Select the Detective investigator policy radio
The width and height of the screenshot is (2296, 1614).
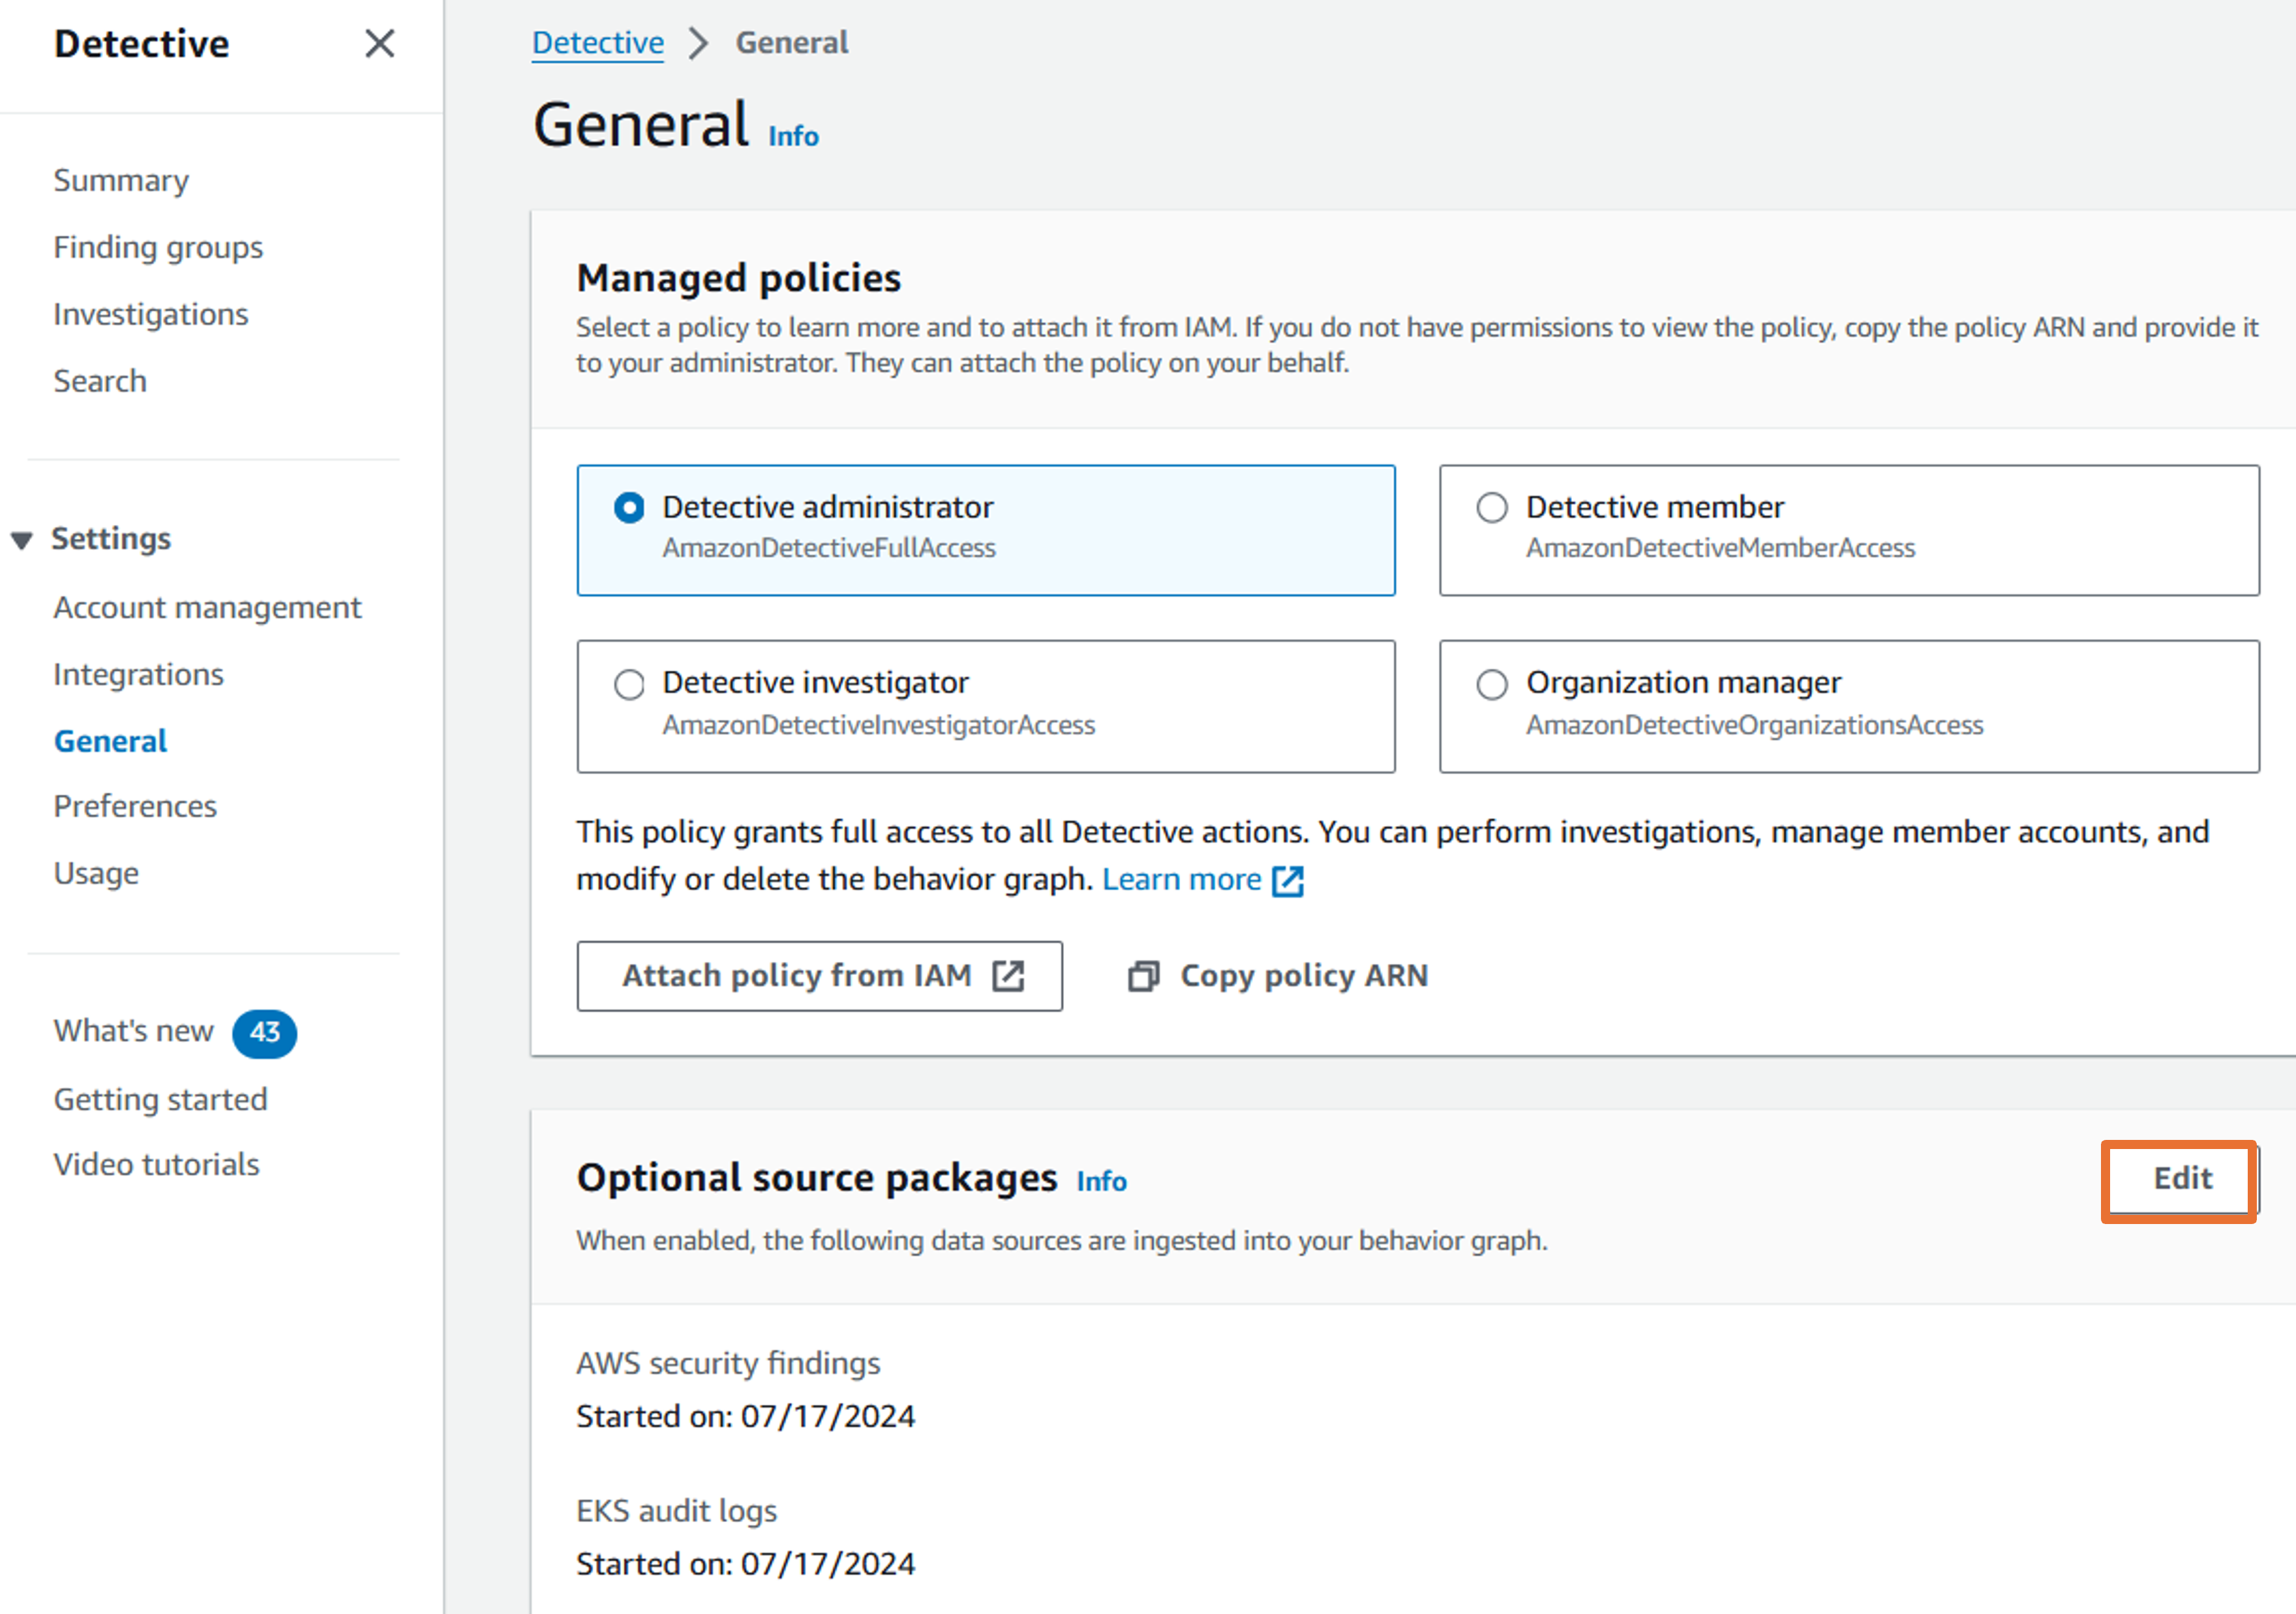click(x=629, y=684)
